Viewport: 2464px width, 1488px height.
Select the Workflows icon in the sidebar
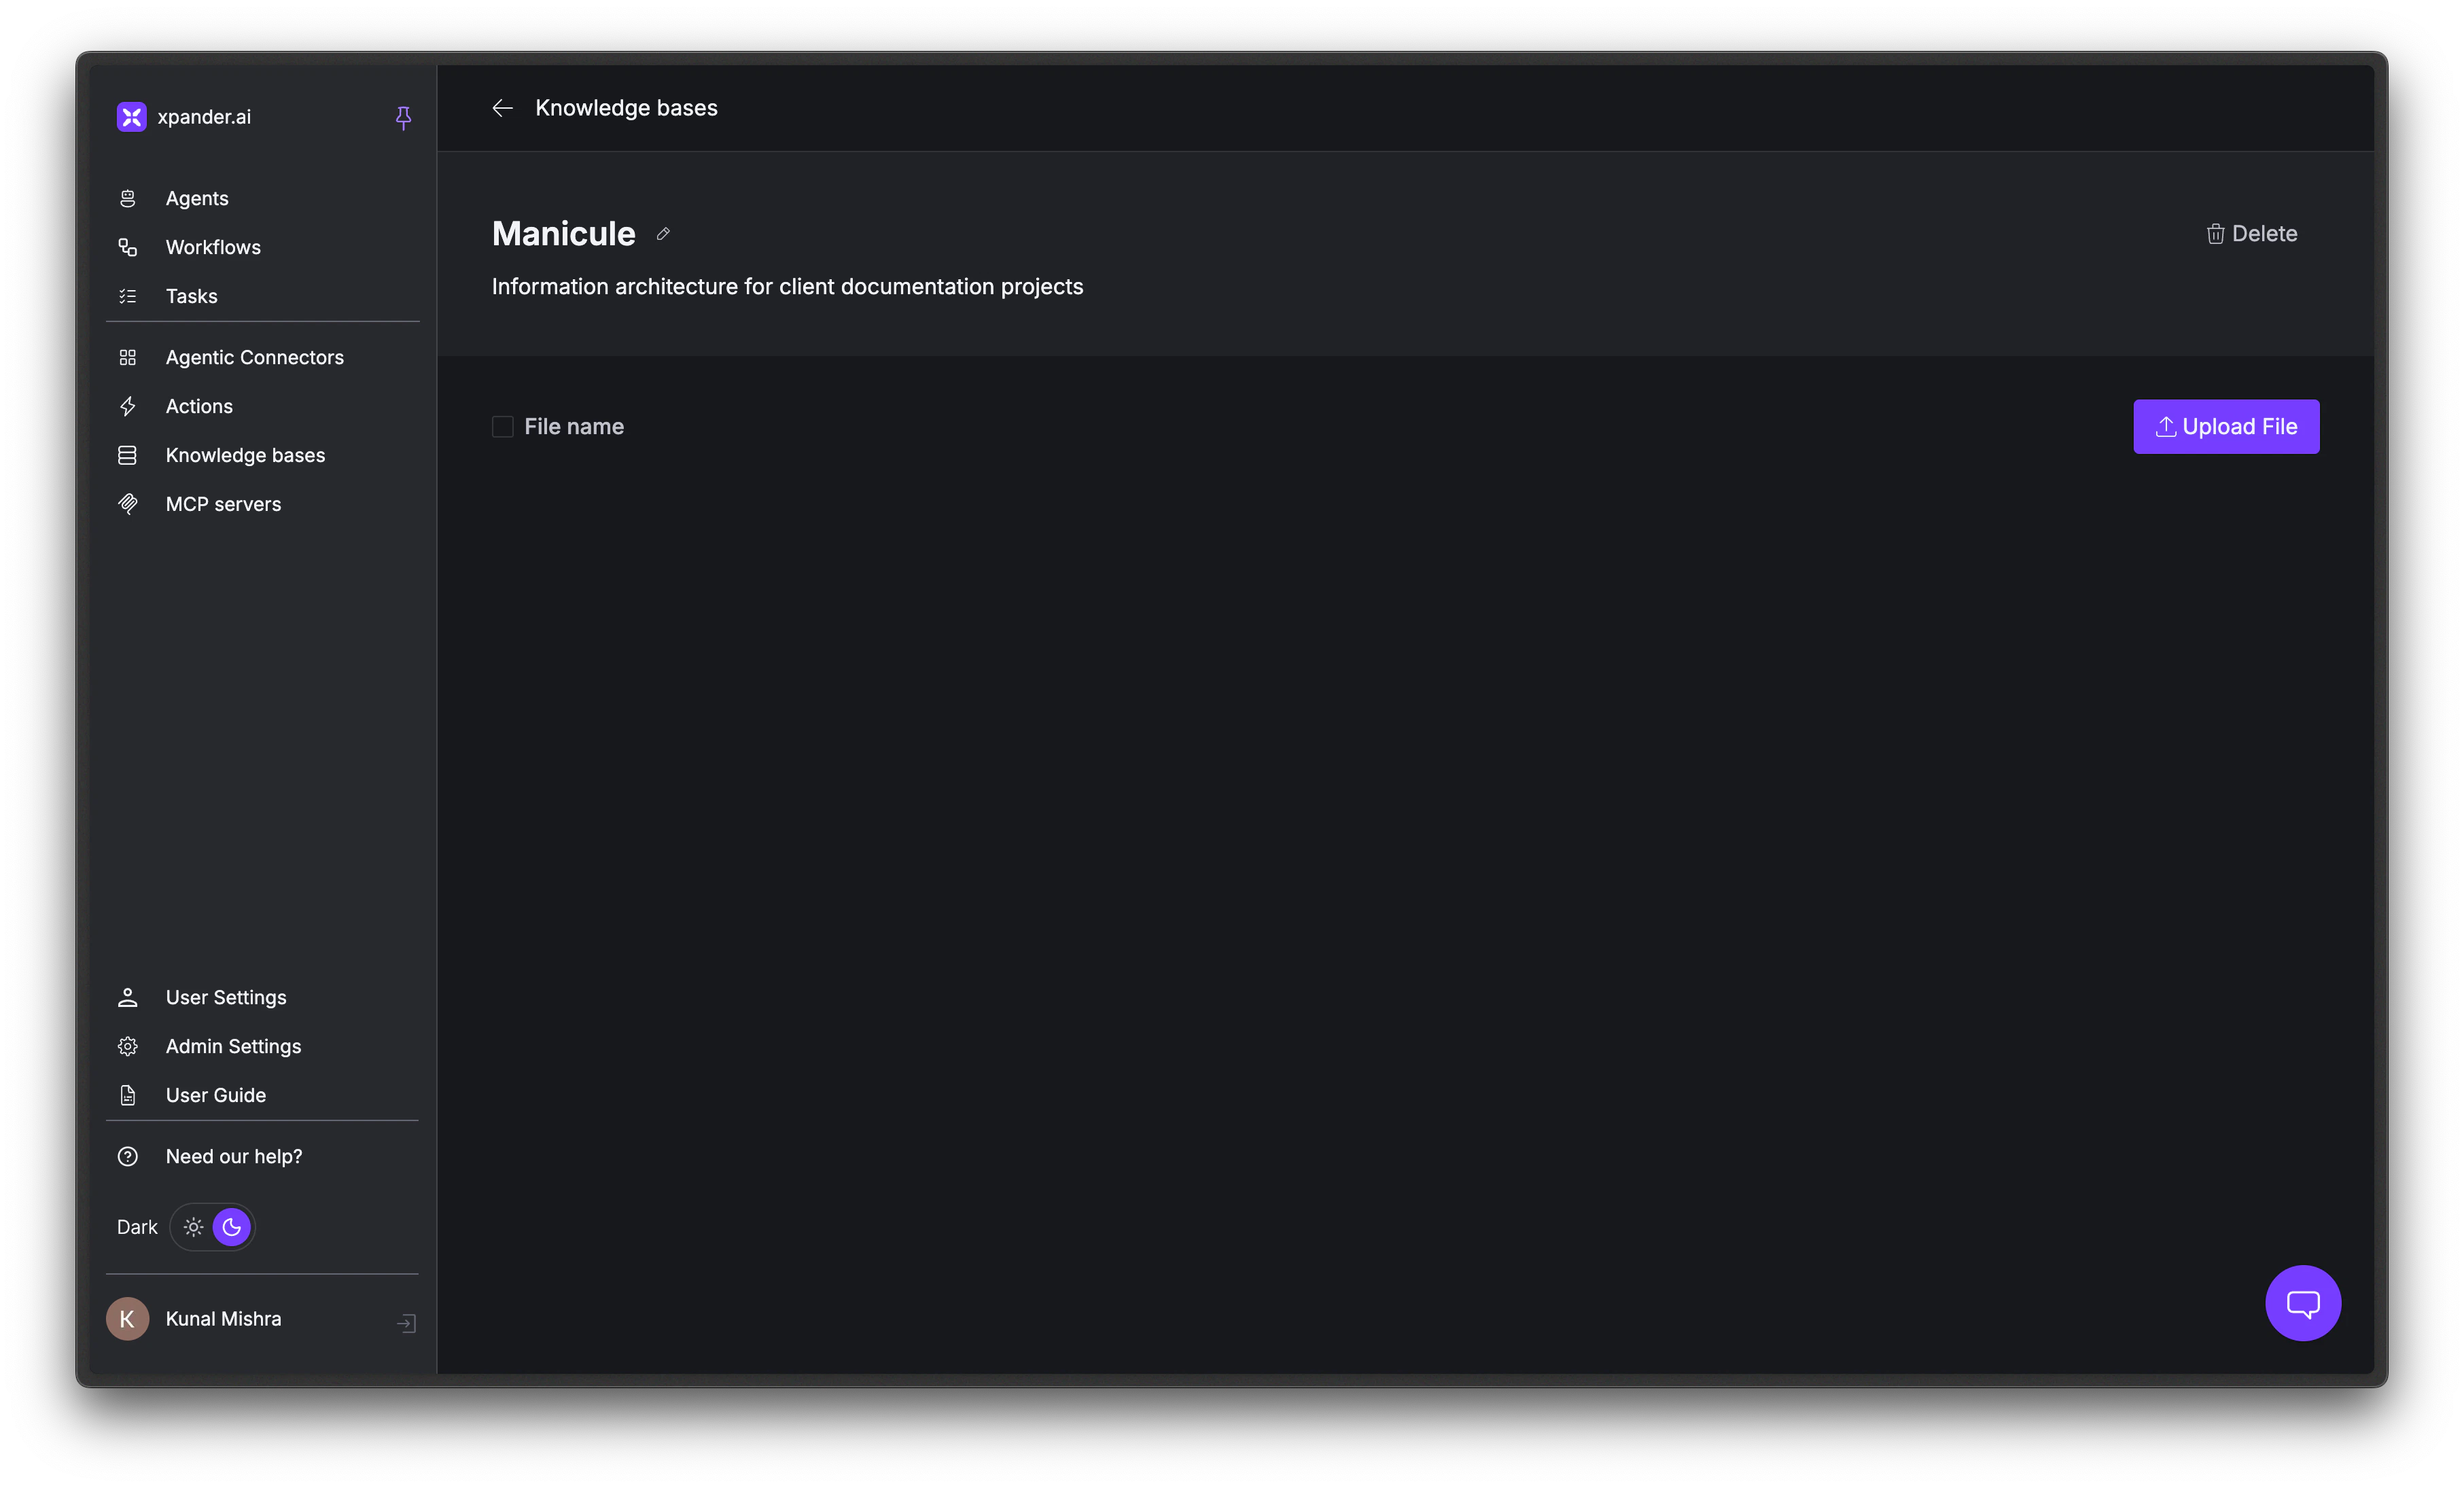tap(128, 247)
